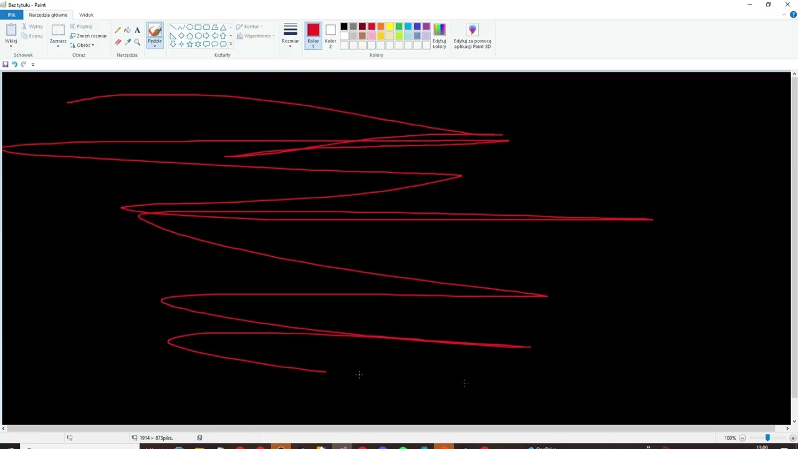Pick the five-point star shape

[190, 44]
